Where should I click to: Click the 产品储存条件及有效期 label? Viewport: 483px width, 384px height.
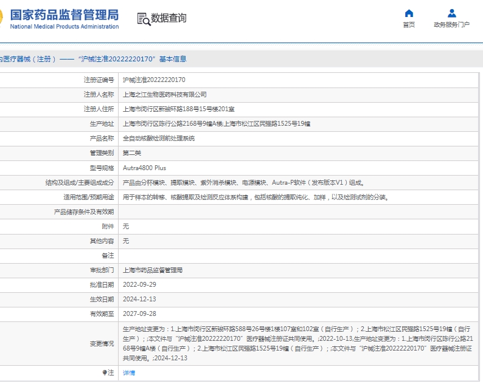[x=84, y=212]
